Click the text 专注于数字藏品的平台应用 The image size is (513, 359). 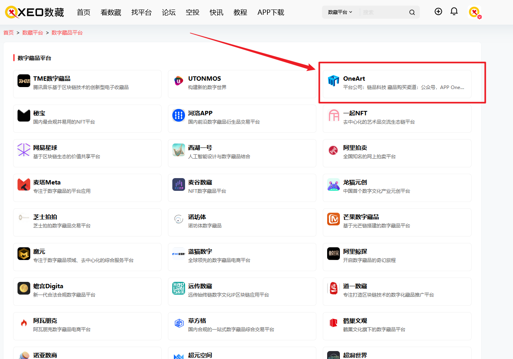pyautogui.click(x=62, y=191)
